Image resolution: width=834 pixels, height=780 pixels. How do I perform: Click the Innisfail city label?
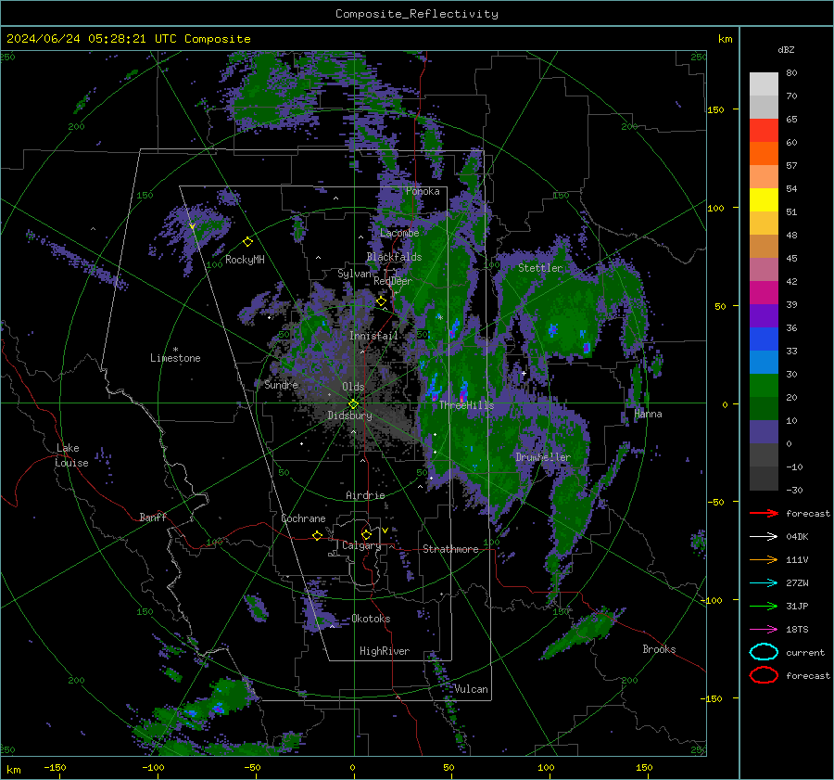click(373, 336)
